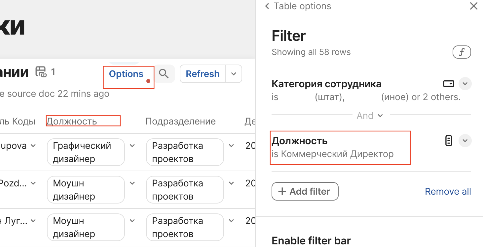Screen dimensions: 483x247
Task: Click the list-type icon beside Должность filter
Action: [448, 141]
